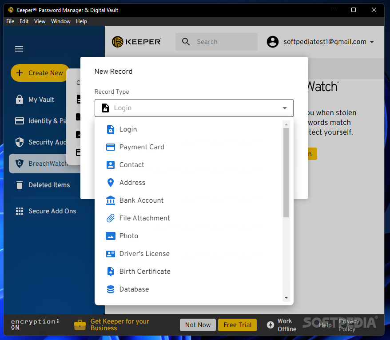Click the Database stack icon

111,289
